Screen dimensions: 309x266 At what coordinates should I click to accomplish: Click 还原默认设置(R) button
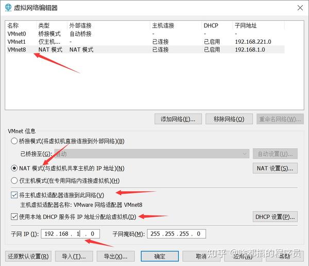28,256
